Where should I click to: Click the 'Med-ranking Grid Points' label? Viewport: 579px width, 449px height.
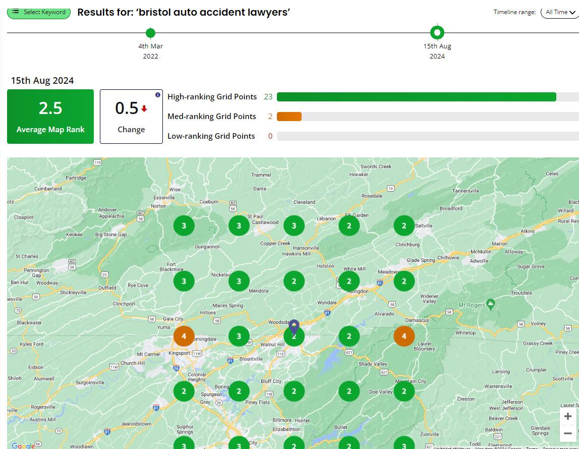click(212, 117)
